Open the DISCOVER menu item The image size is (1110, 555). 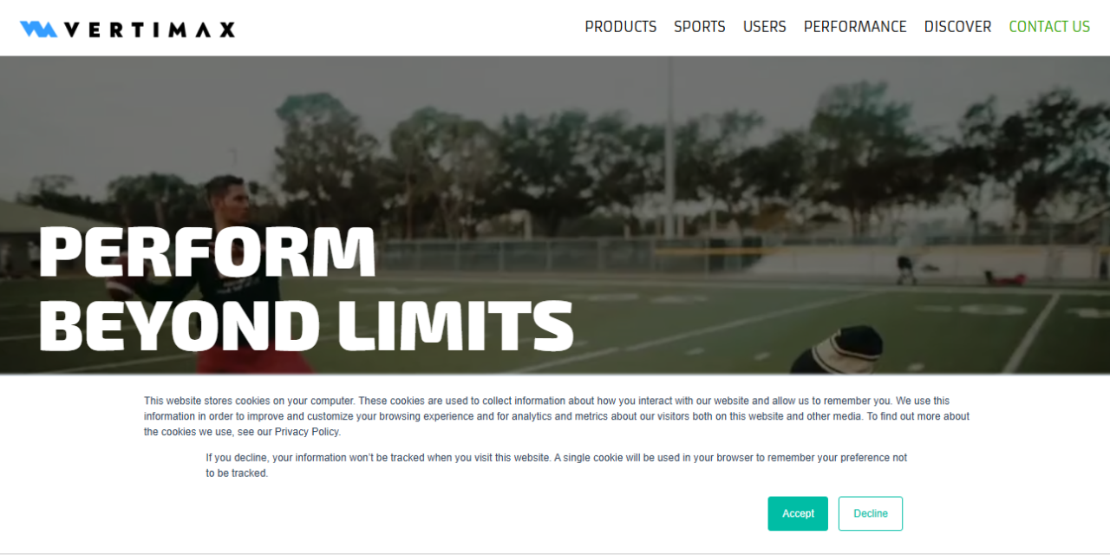click(x=957, y=27)
